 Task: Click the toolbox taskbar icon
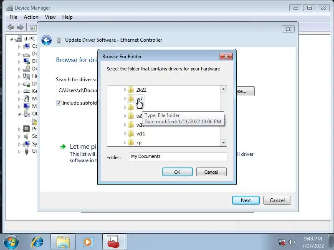[x=114, y=242]
